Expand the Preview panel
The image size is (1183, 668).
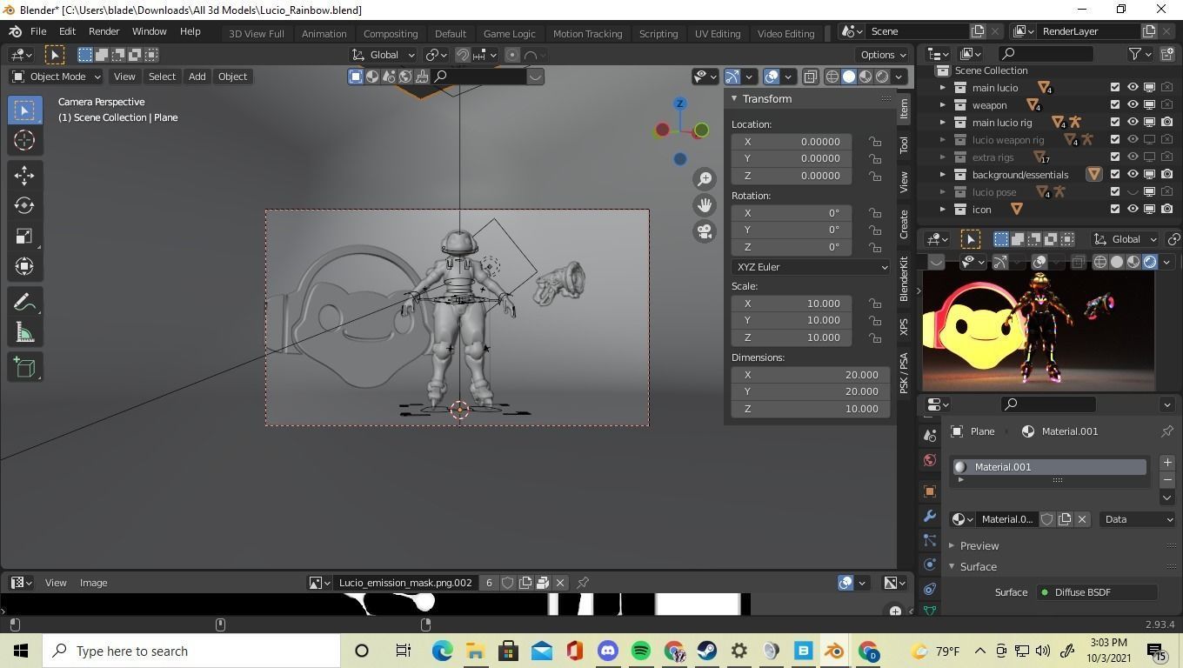(x=979, y=546)
